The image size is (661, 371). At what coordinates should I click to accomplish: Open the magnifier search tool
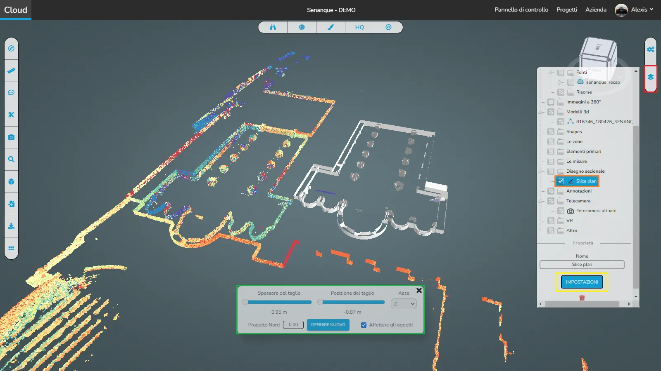pos(11,160)
